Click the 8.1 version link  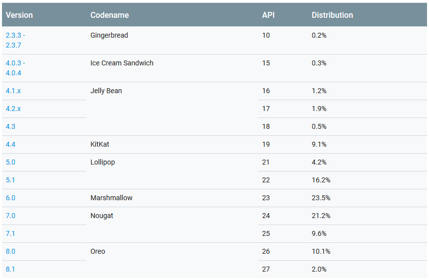click(10, 269)
